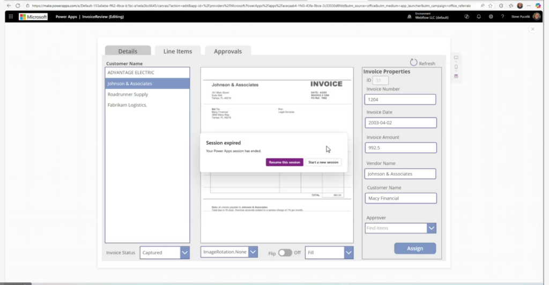
Task: Go back with browser back arrow
Action: (9, 5)
